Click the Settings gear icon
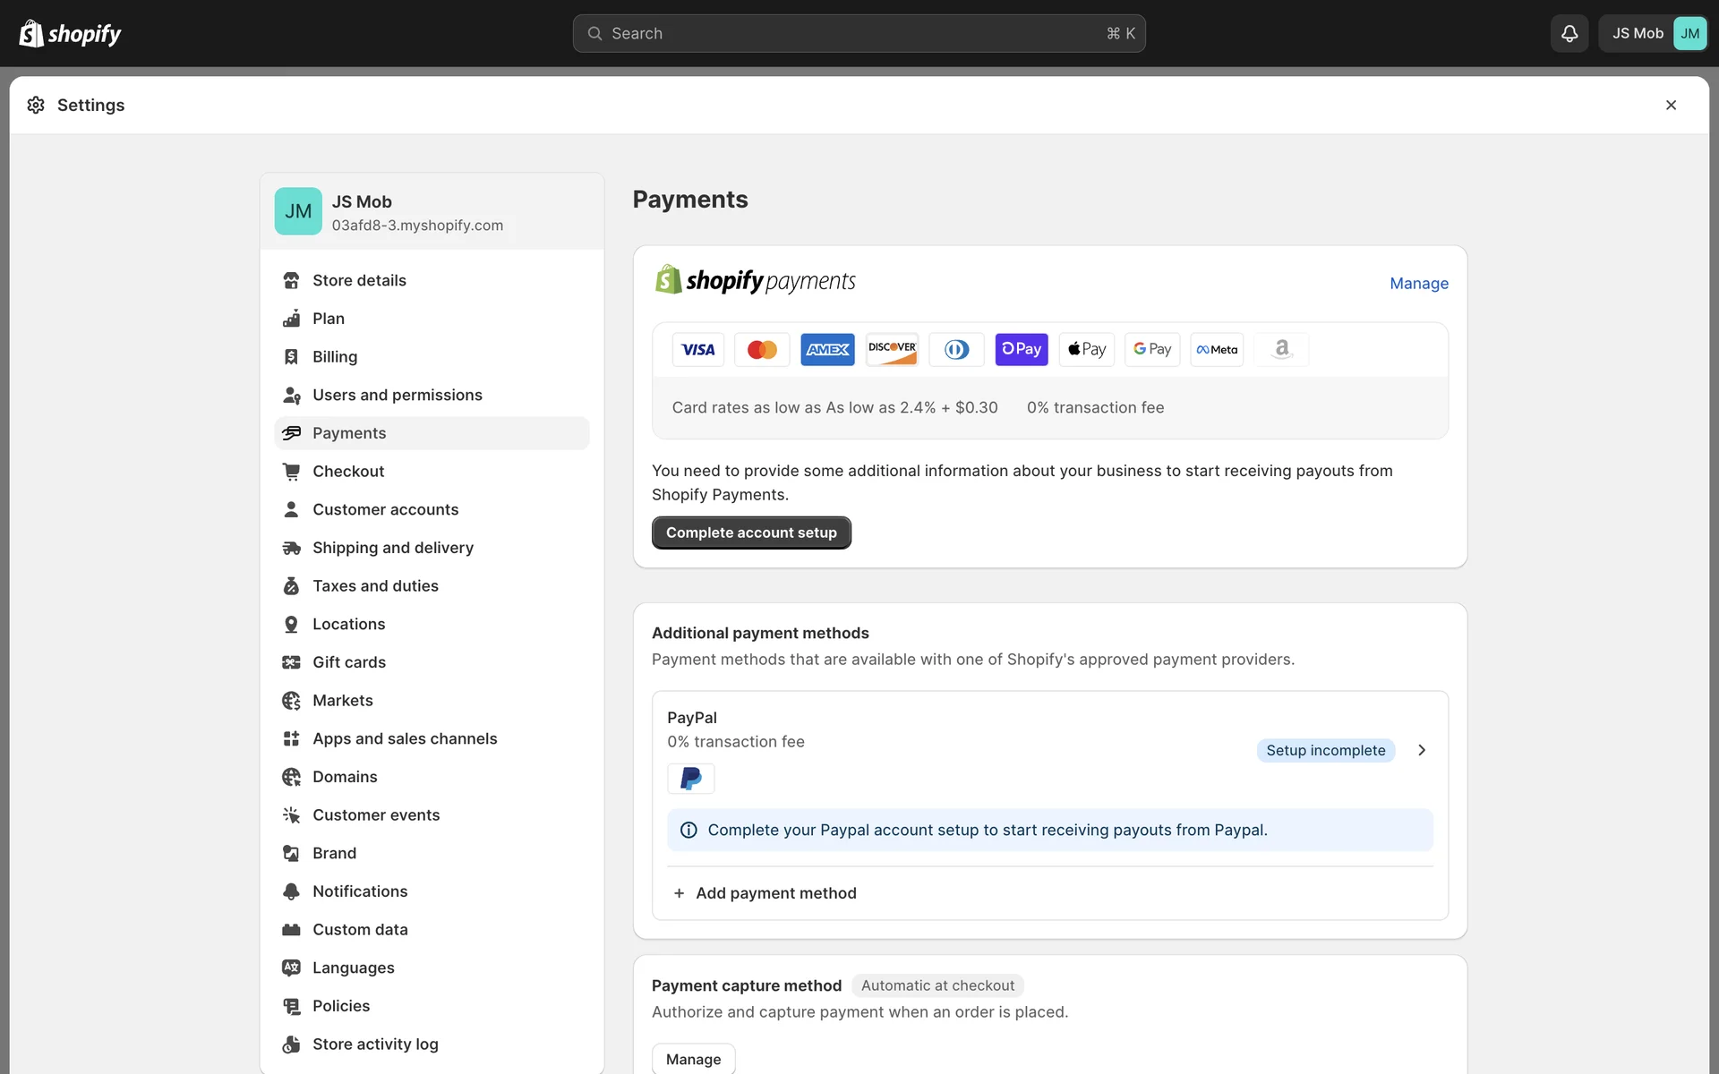Viewport: 1719px width, 1074px height. 36,105
